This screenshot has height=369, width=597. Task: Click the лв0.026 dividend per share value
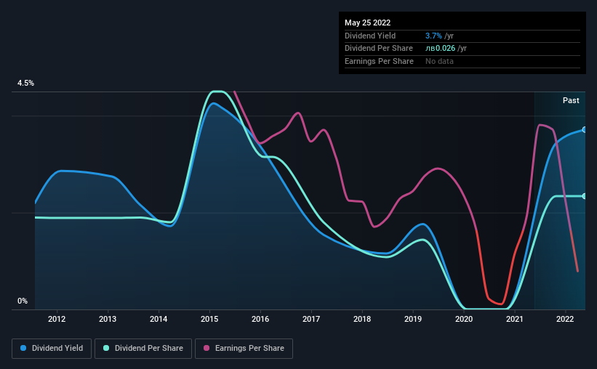[440, 49]
